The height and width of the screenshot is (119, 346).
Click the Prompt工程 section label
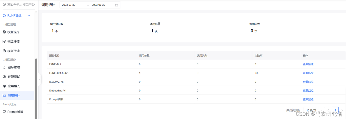(x=9, y=104)
